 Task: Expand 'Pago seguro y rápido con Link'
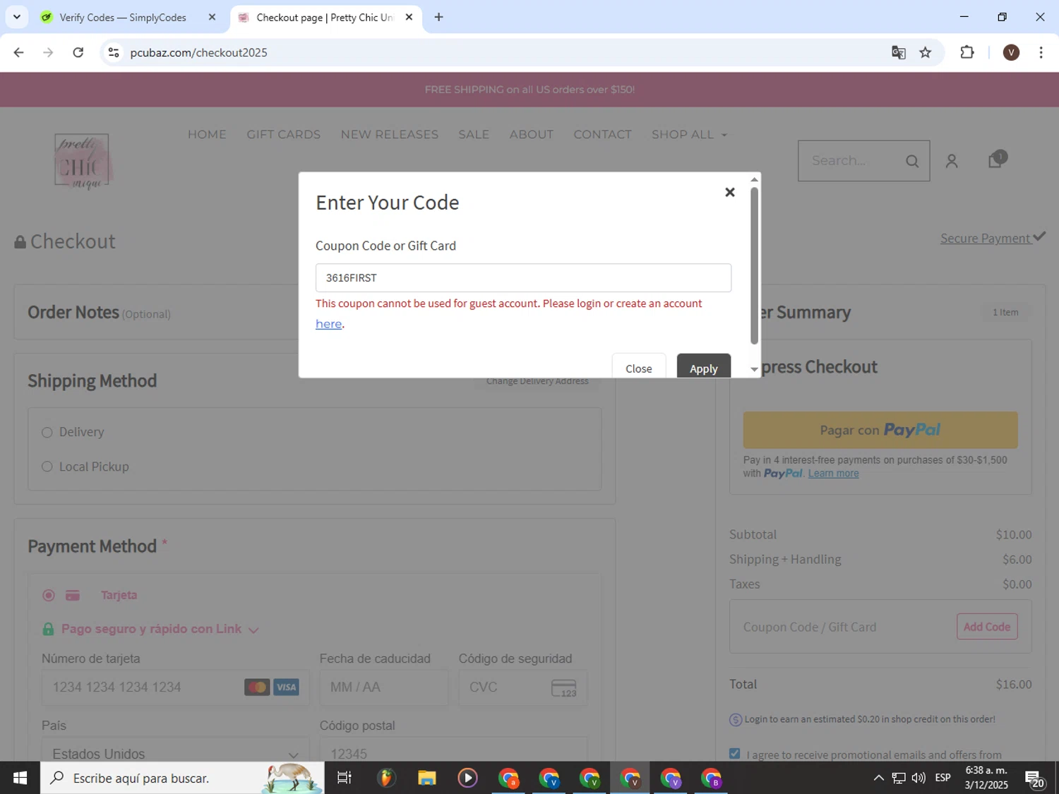150,629
